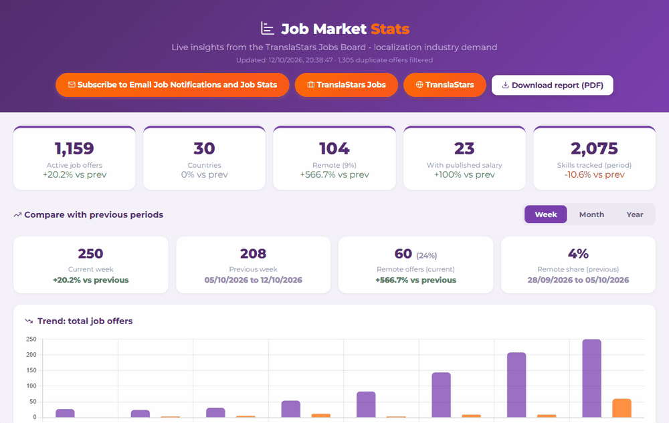The image size is (669, 423).
Task: Switch to the Year period tab
Action: coord(634,215)
